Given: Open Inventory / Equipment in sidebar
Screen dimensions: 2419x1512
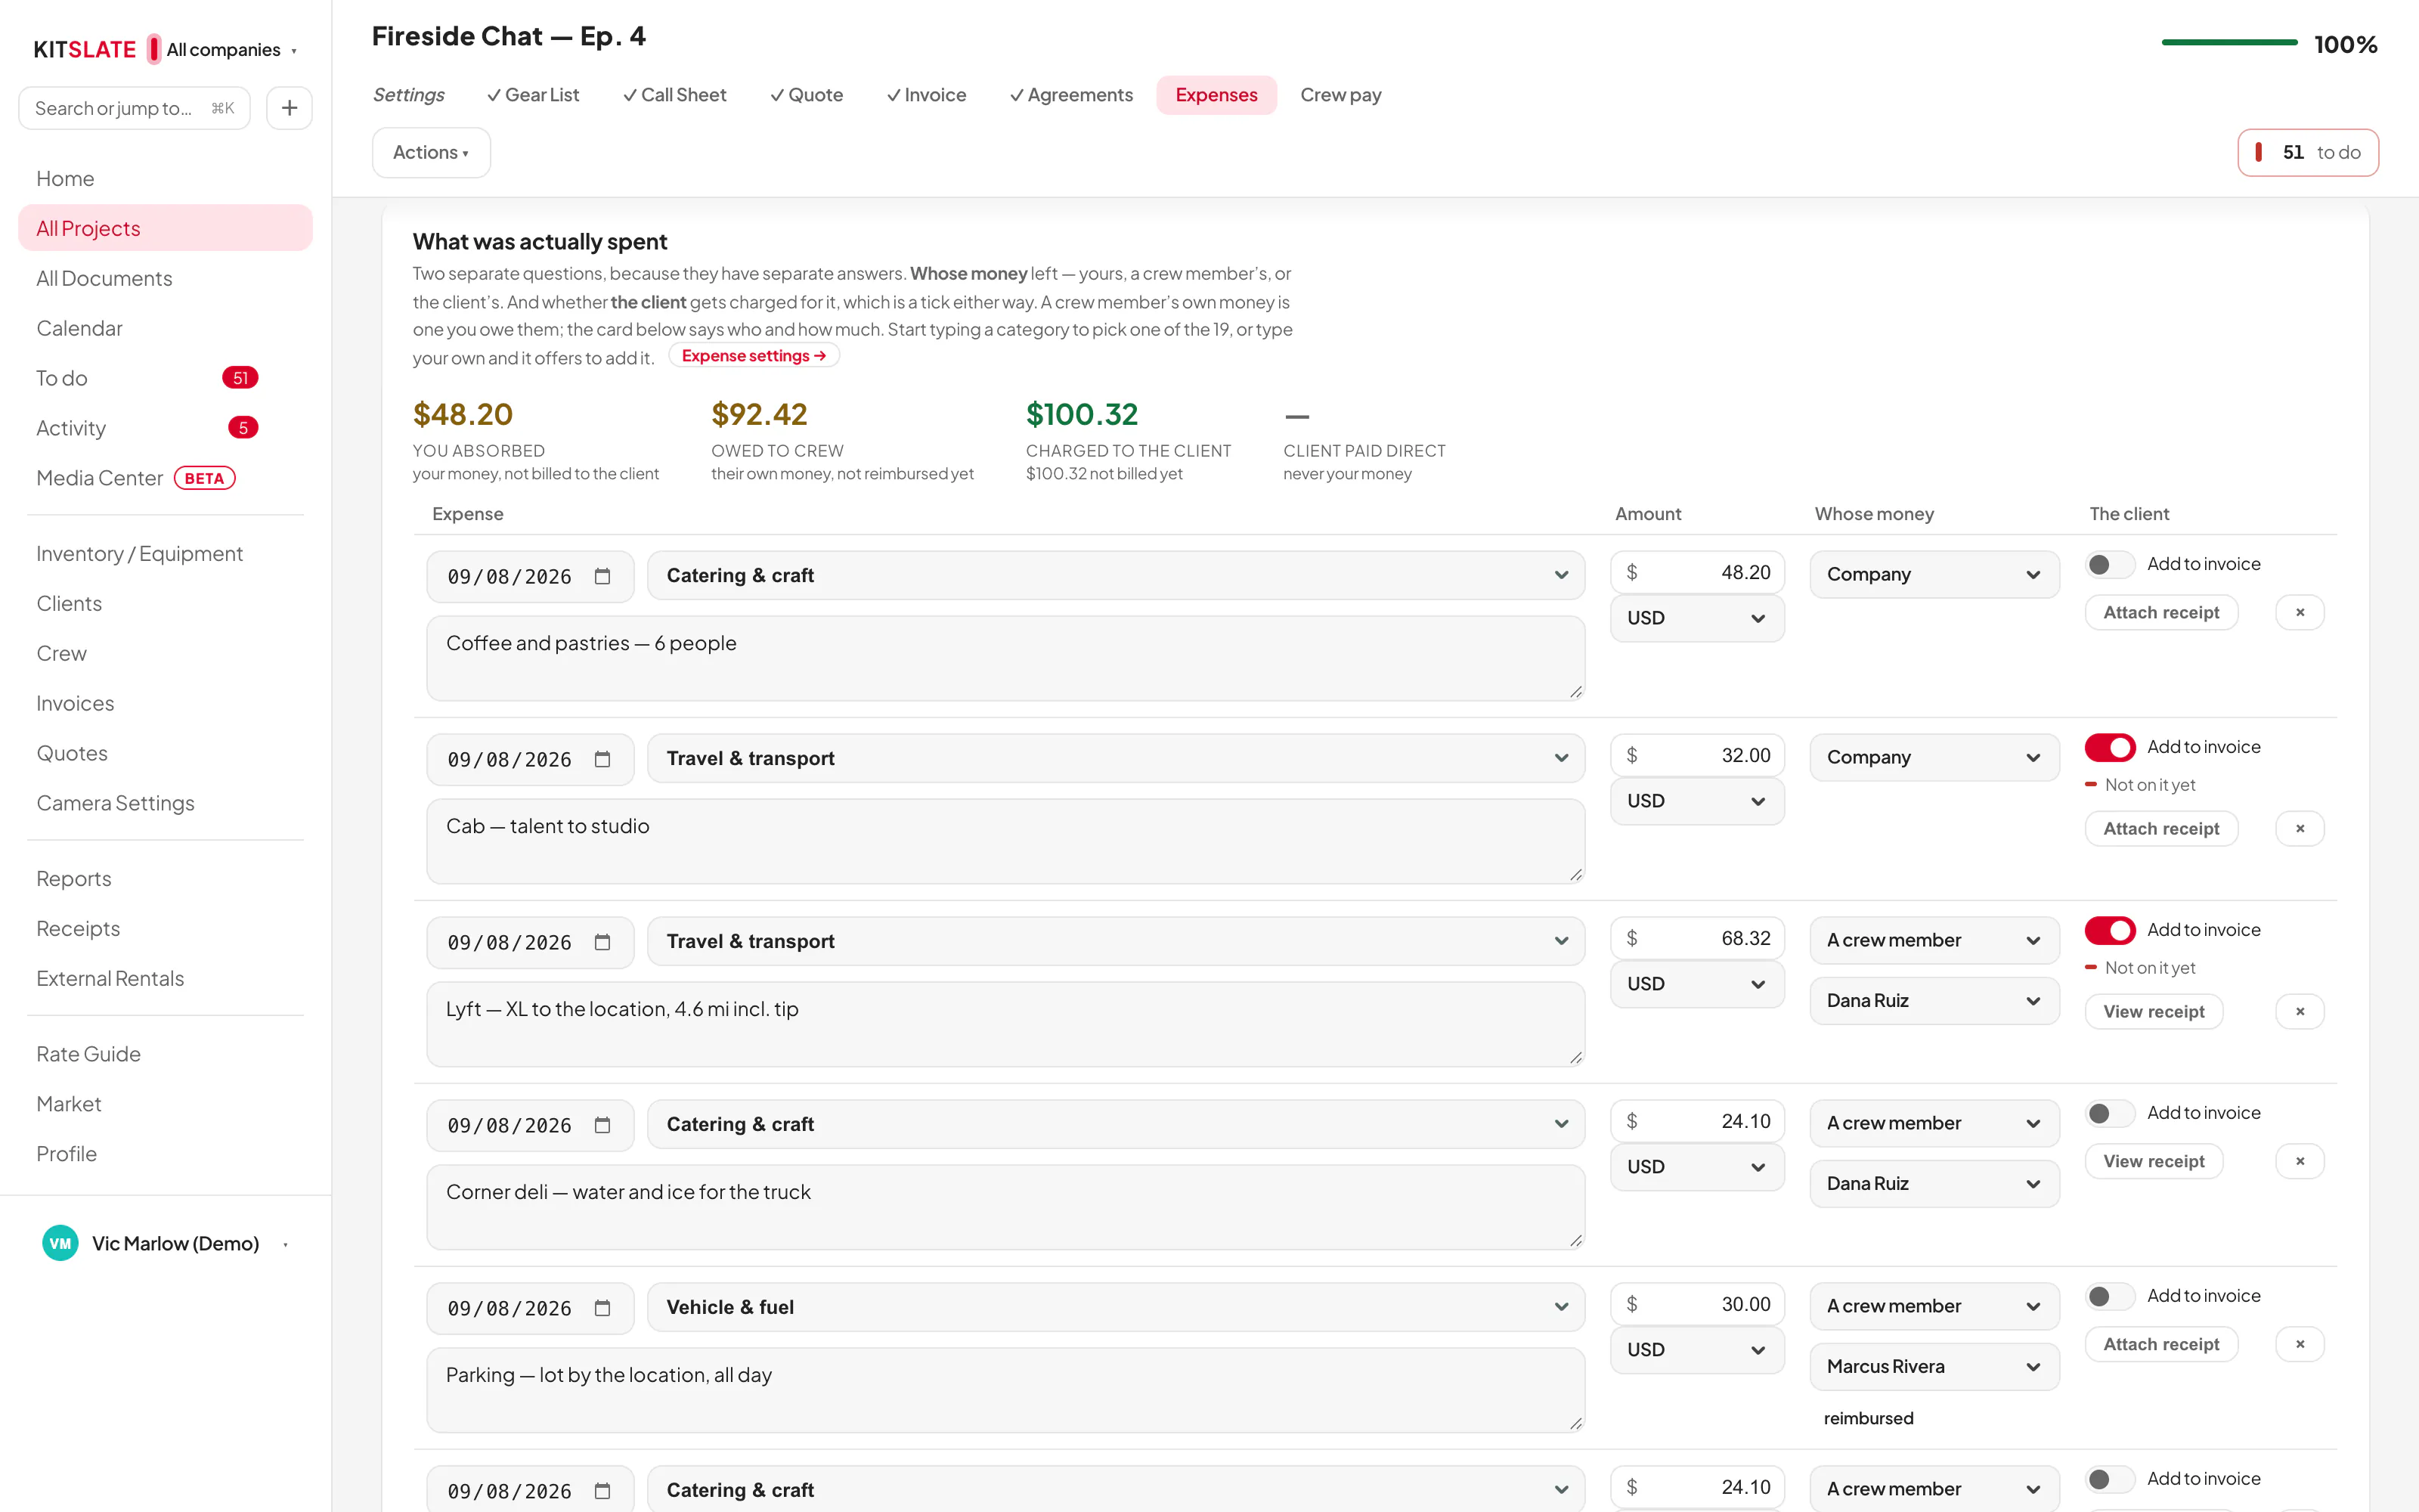Looking at the screenshot, I should (x=140, y=553).
